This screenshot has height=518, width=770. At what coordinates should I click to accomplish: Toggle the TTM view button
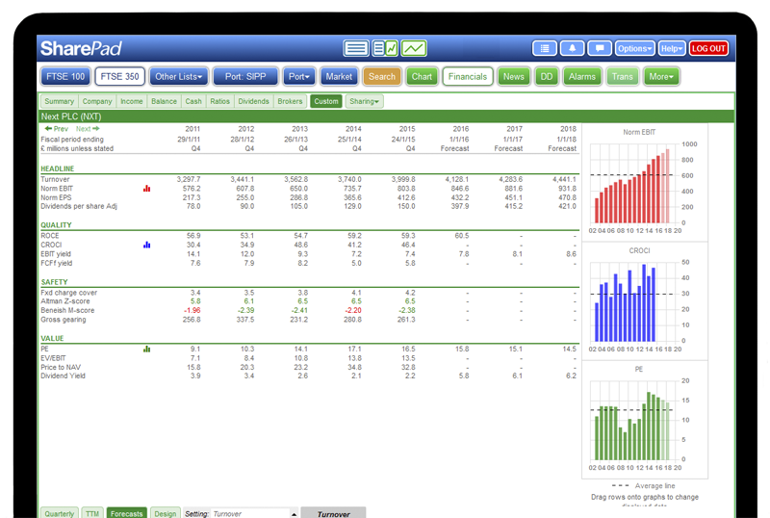tap(92, 513)
